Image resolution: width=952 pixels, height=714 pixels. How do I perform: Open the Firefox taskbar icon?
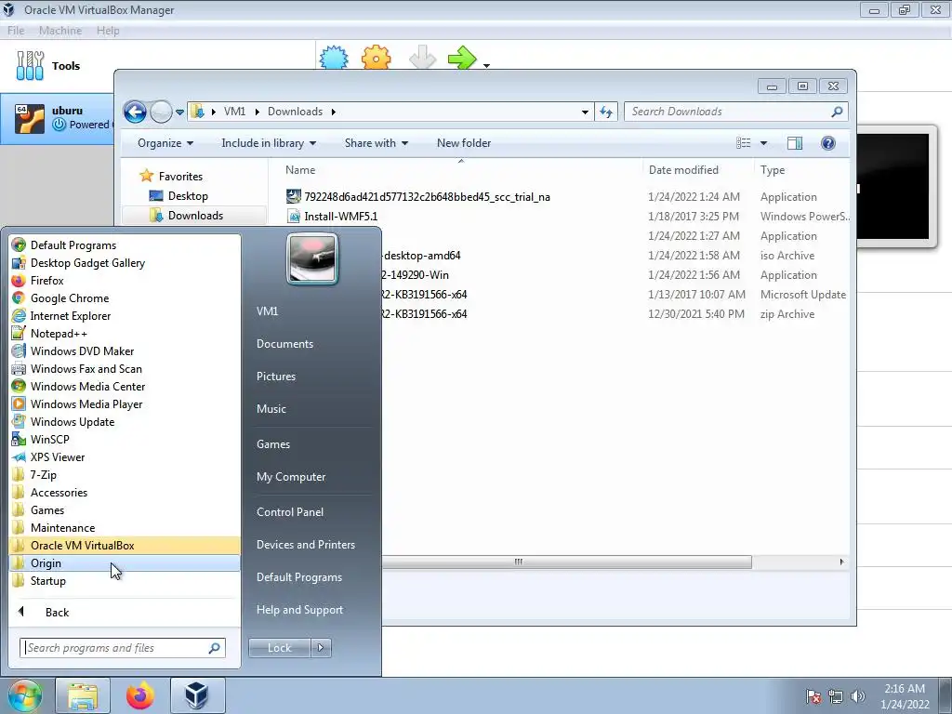click(x=140, y=695)
